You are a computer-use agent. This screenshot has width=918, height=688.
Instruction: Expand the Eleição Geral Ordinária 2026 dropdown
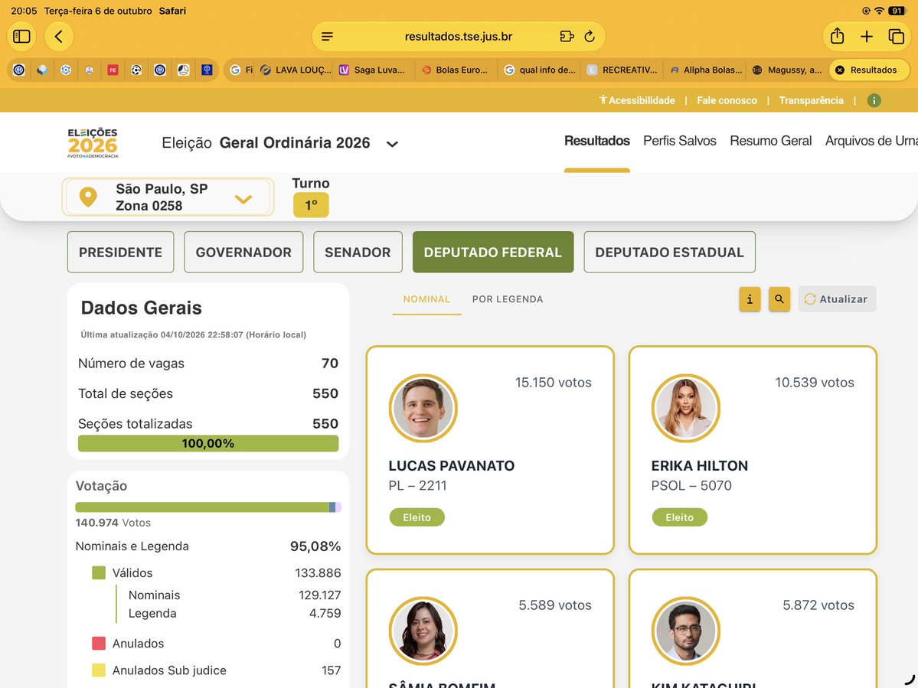coord(280,143)
